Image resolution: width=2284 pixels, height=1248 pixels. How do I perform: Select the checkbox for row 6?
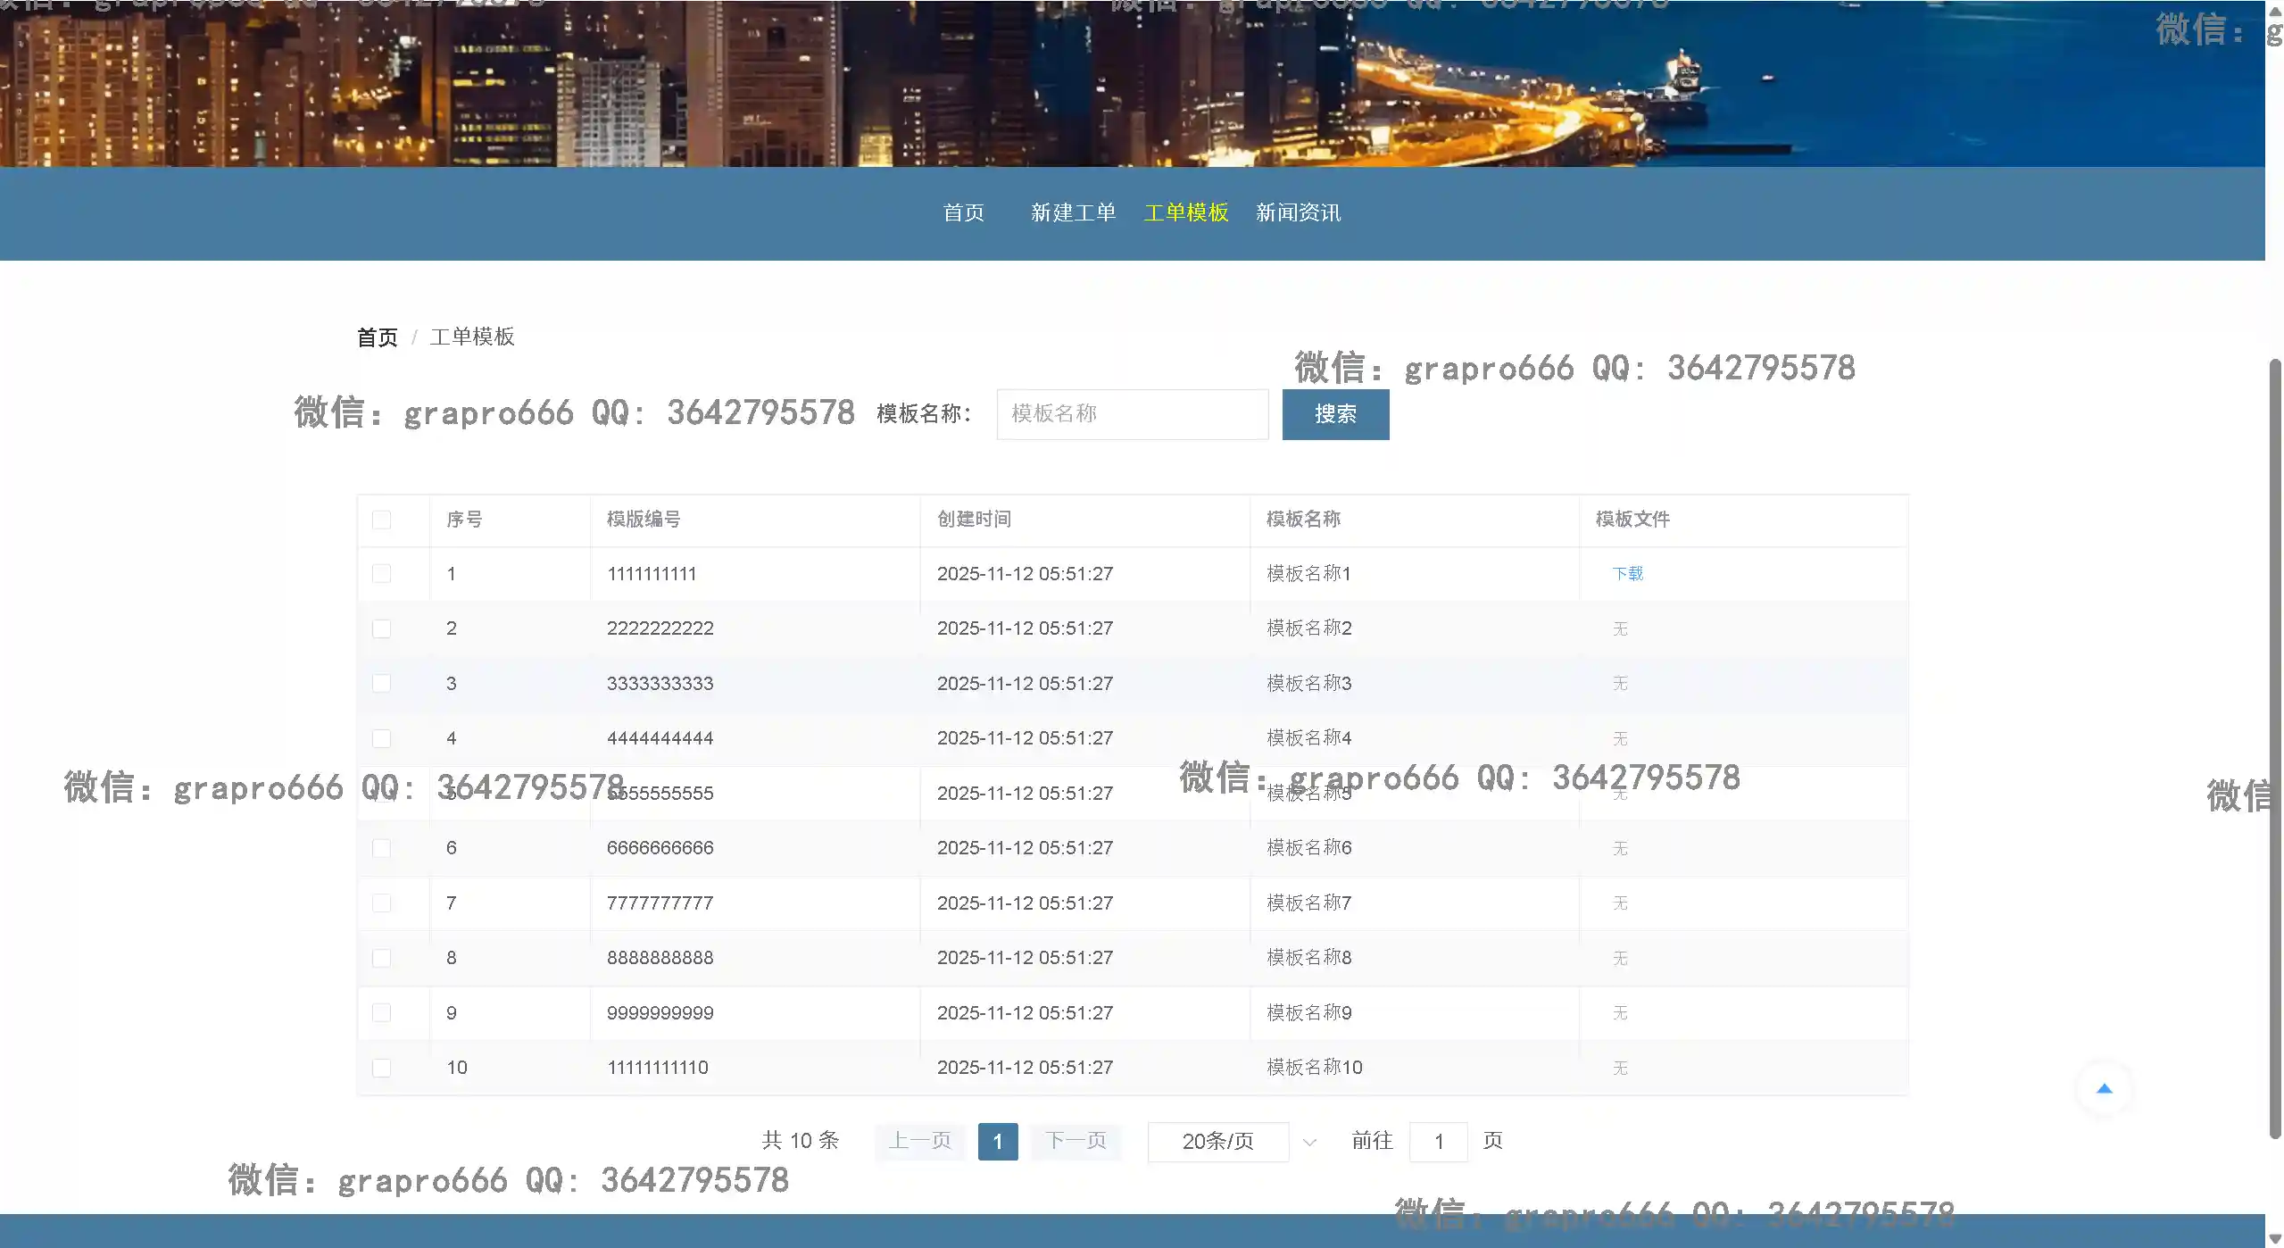tap(381, 848)
